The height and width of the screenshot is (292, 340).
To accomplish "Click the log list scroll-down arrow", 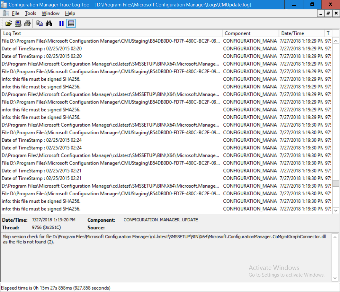I will (336, 210).
